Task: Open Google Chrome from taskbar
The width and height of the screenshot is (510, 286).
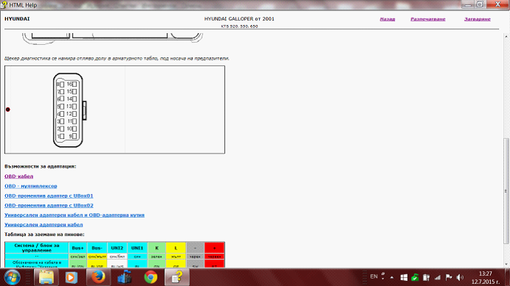Action: pyautogui.click(x=151, y=277)
